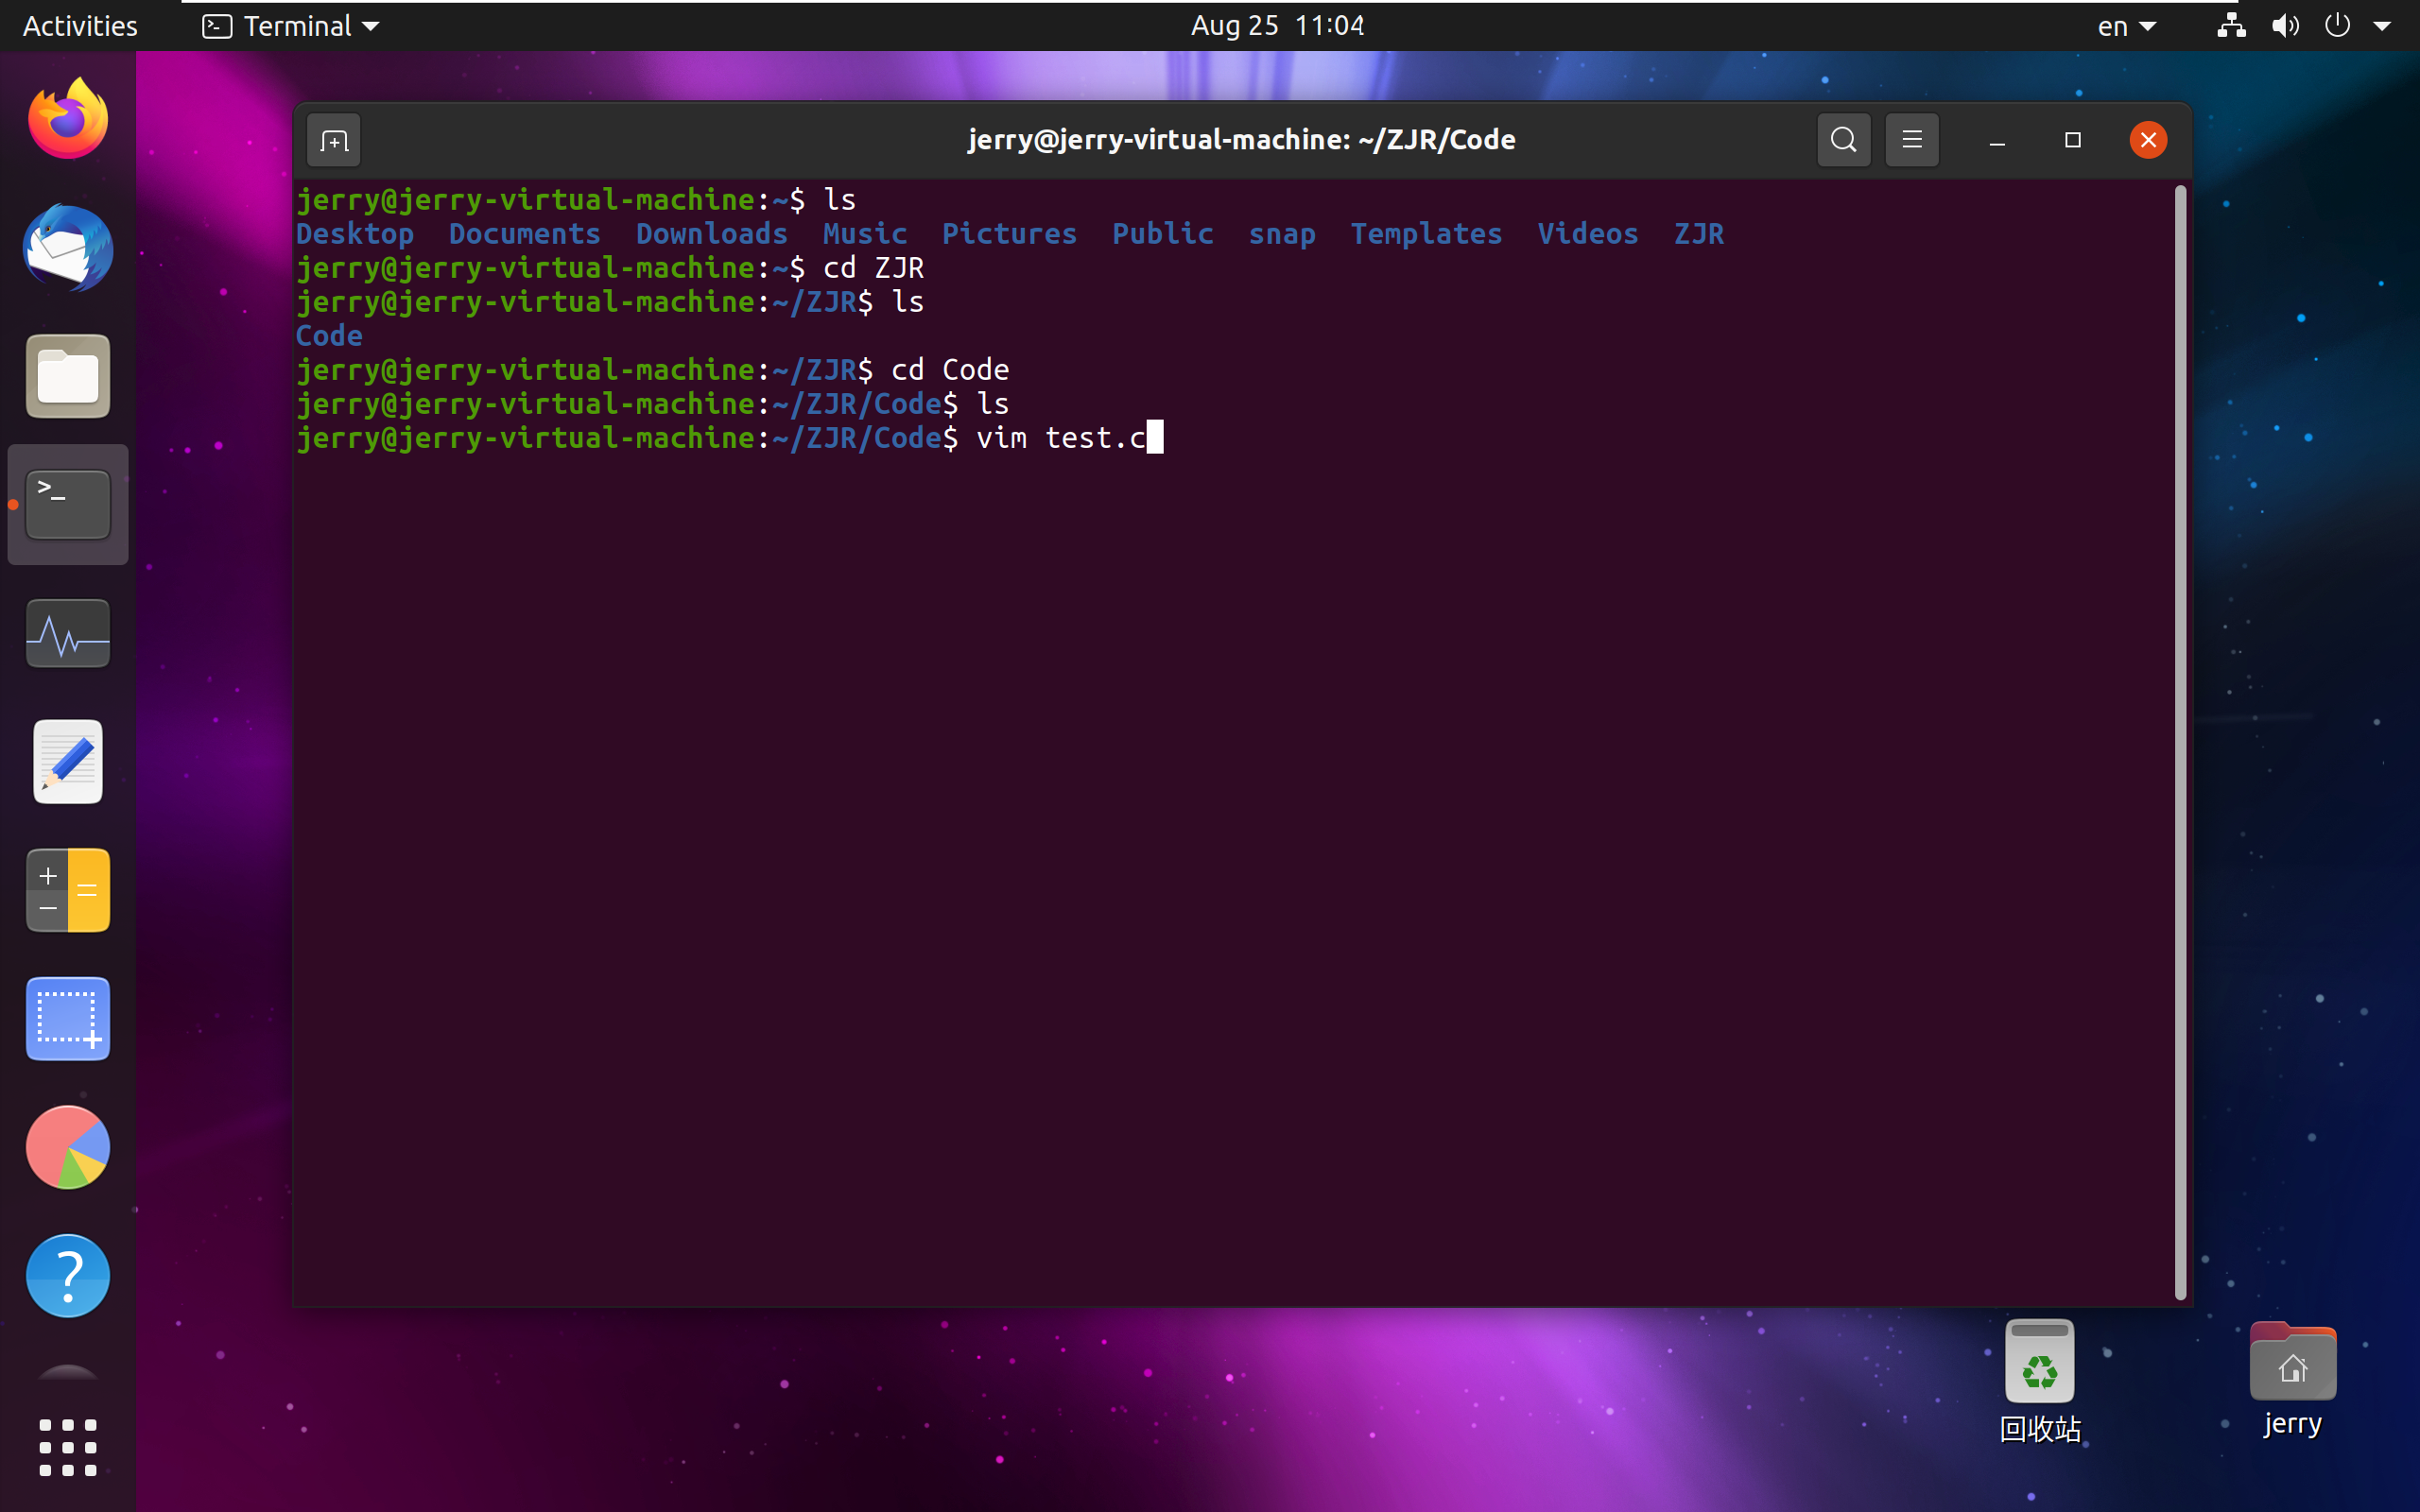This screenshot has height=1512, width=2420.
Task: Open the Calculator app in dock
Action: (68, 890)
